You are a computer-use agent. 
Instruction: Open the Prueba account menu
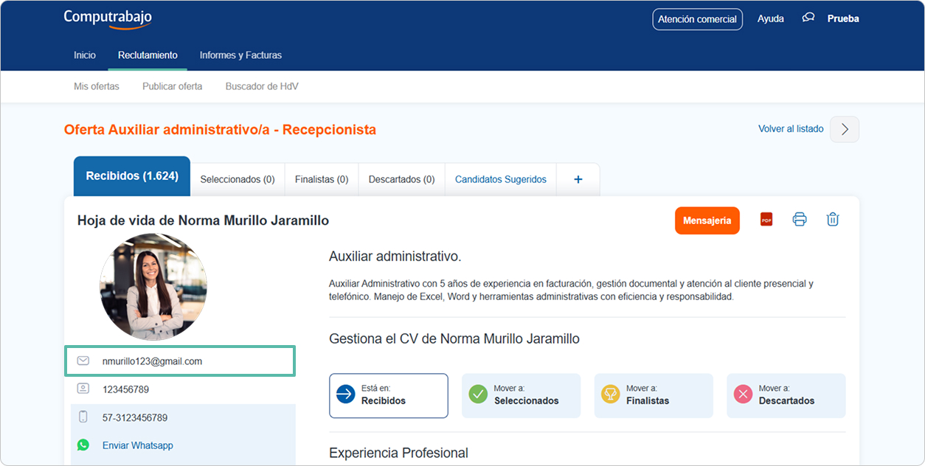click(843, 19)
